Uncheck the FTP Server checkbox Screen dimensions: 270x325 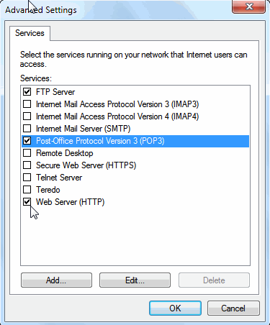[27, 92]
